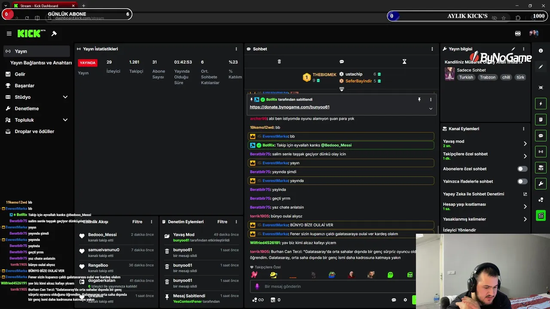Click the Turkish tag
The width and height of the screenshot is (550, 309).
coord(466,78)
